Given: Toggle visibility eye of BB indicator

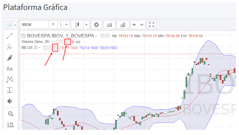Looking at the screenshot, I should click(x=46, y=48).
